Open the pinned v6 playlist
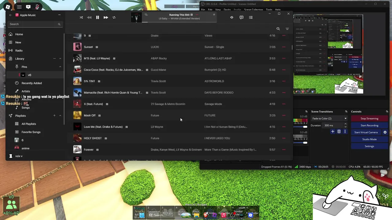Screen dimensions: 392x220 pyautogui.click(x=29, y=75)
